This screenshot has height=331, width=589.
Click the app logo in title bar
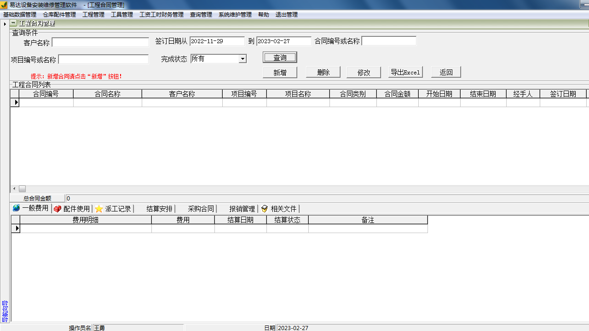[x=4, y=5]
